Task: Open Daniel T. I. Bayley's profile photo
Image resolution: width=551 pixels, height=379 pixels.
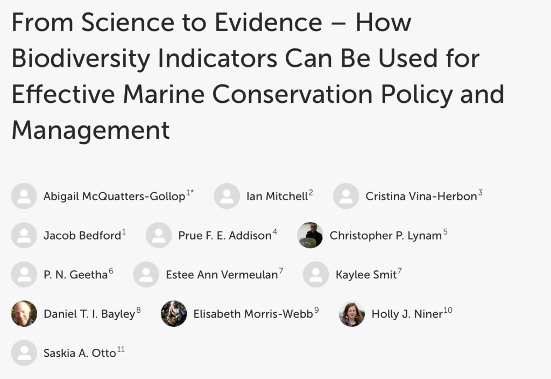Action: [x=24, y=314]
